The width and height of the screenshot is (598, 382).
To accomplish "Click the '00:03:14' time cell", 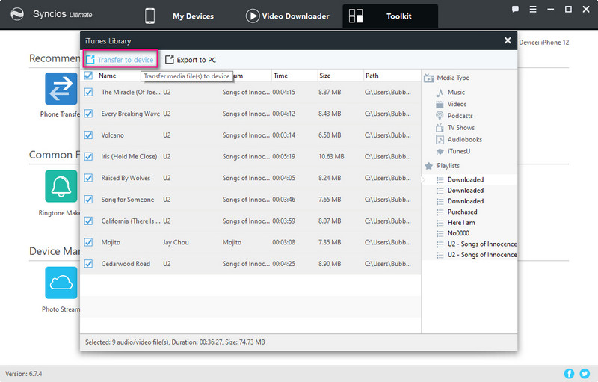I will click(x=283, y=135).
